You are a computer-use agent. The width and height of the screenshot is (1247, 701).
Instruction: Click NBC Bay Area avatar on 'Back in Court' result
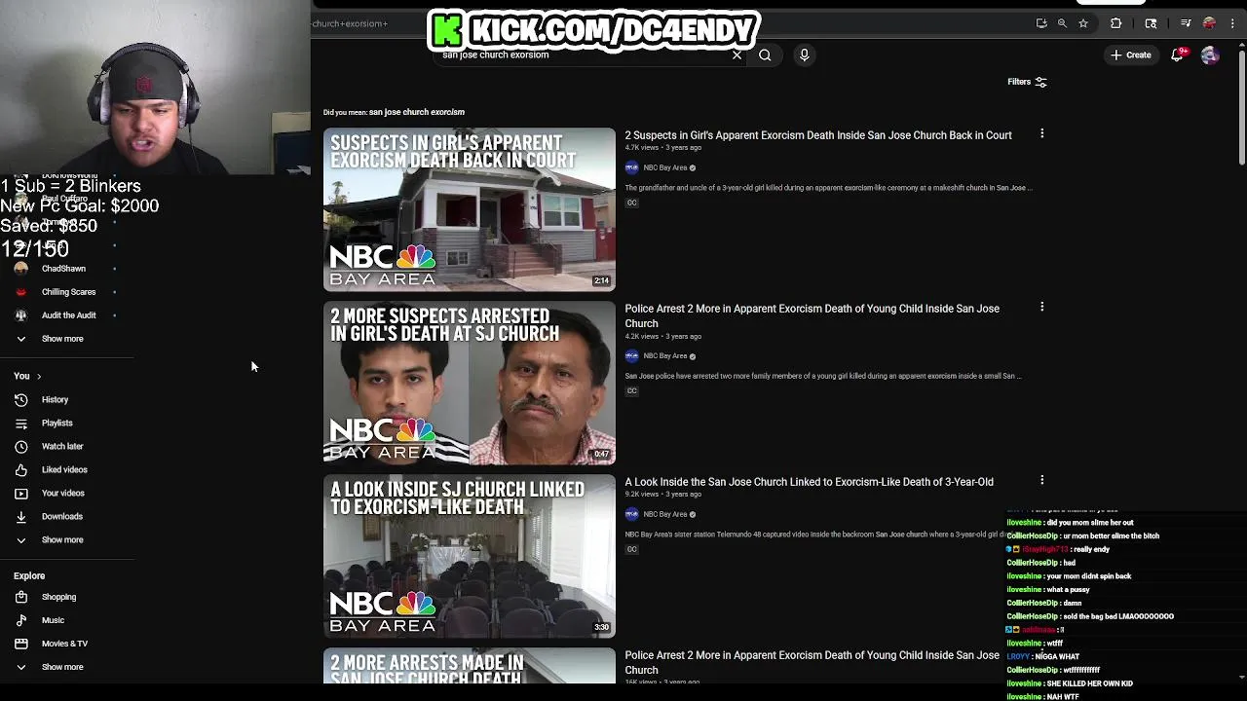pos(631,167)
